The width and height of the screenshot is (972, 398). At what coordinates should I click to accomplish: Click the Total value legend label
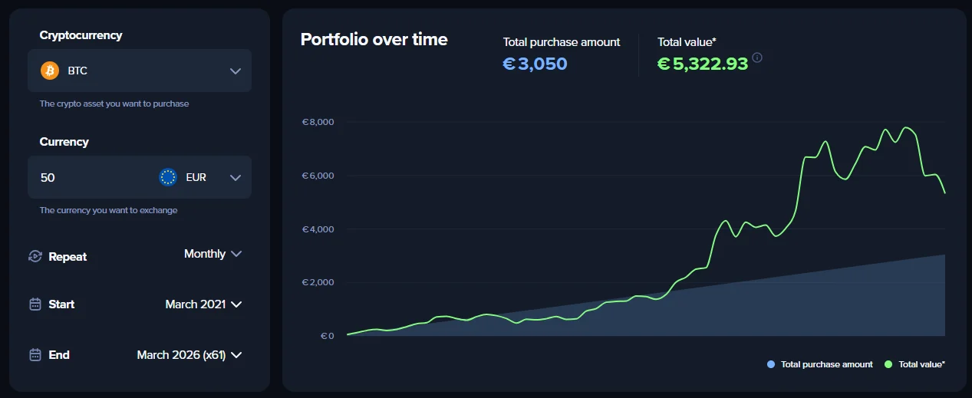tap(921, 364)
